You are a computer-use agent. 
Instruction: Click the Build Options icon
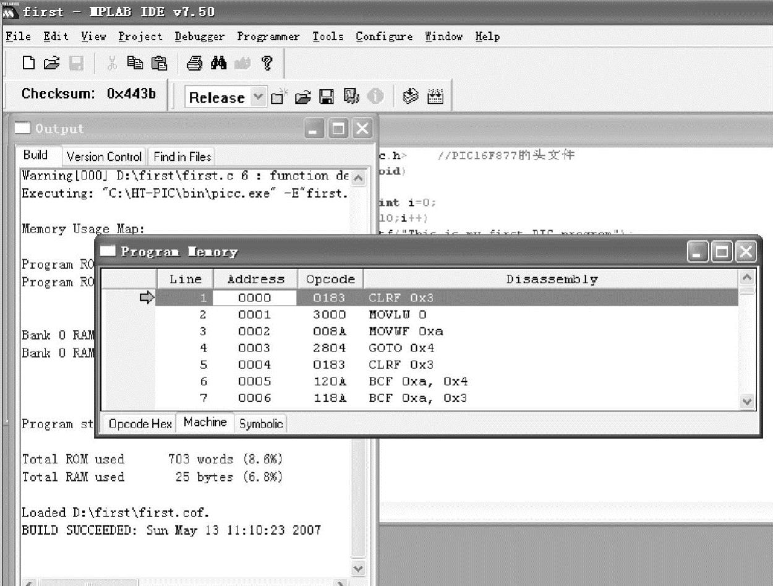pos(351,97)
